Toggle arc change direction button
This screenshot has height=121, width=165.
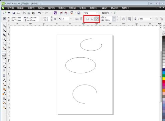(123, 19)
